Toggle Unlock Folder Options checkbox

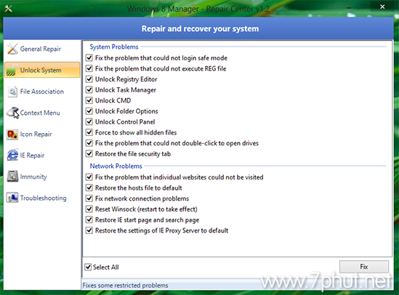(x=89, y=111)
